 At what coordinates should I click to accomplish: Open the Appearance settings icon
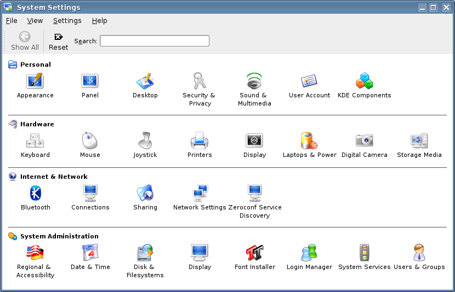tap(35, 81)
